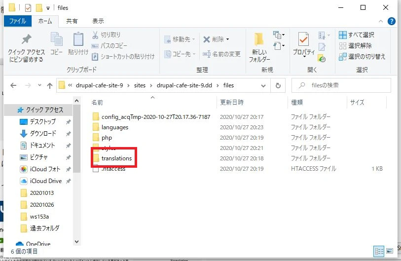Image resolution: width=401 pixels, height=261 pixels.
Task: Click the Copy (コピー) ribbon icon
Action: tap(57, 44)
